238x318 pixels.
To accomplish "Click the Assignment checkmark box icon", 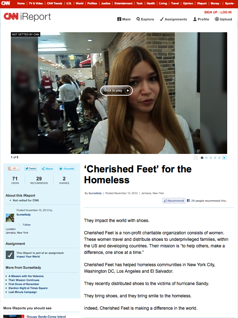I will pyautogui.click(x=10, y=255).
